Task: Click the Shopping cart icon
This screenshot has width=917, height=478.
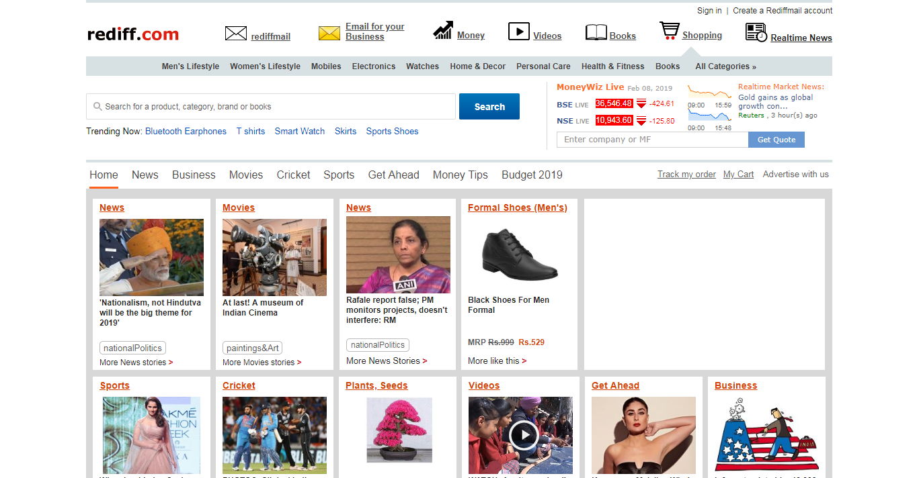Action: click(x=669, y=31)
